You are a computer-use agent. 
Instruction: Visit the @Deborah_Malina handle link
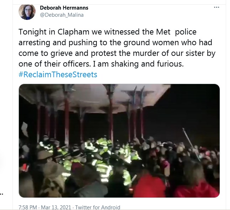[62, 15]
